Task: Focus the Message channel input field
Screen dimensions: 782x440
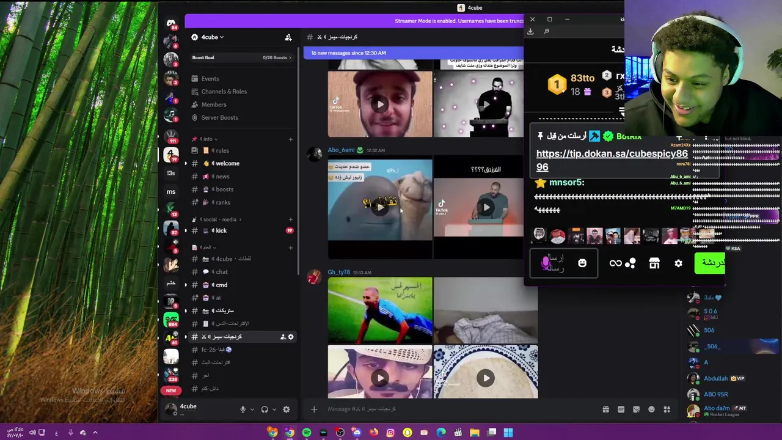Action: 458,409
